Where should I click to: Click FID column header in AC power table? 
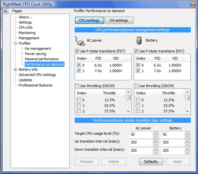98,58
